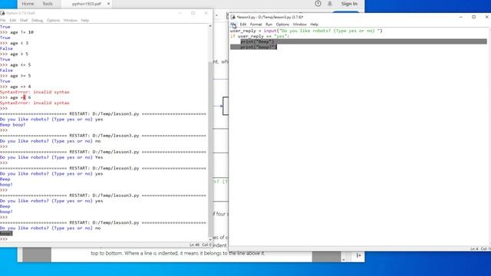Click Python Shell vertical scrollbar thumb
The width and height of the screenshot is (491, 276).
tap(210, 149)
